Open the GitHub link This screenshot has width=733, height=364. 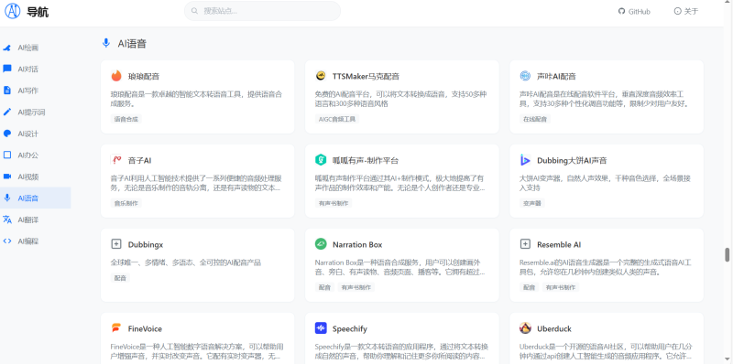click(634, 11)
